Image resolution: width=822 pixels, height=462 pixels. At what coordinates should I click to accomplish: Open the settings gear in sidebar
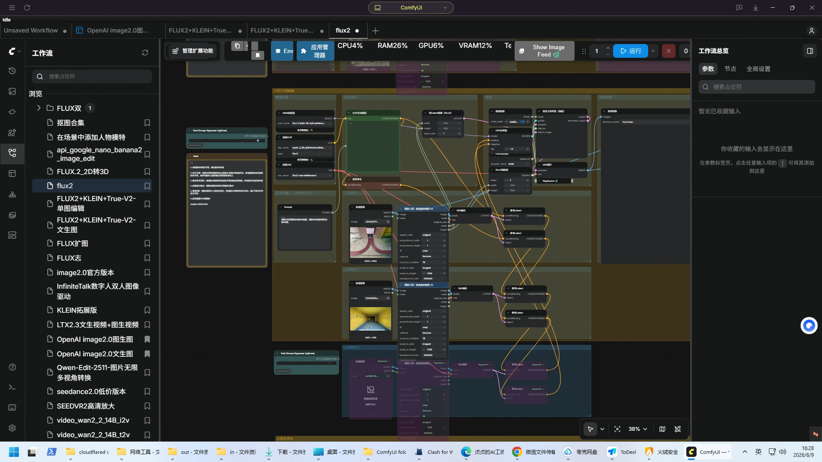tap(12, 428)
